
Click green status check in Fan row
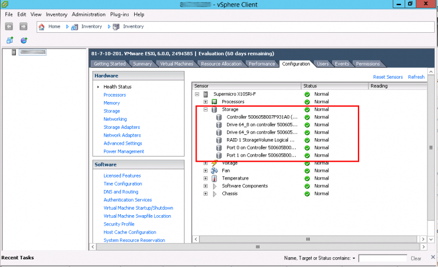pyautogui.click(x=307, y=171)
